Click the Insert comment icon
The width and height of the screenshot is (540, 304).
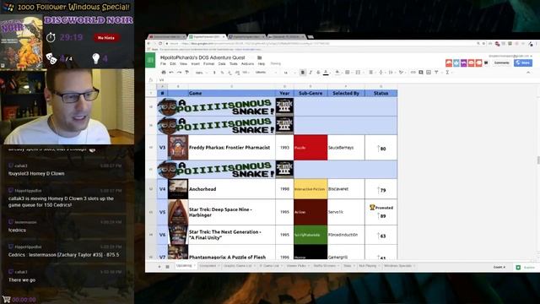point(421,73)
